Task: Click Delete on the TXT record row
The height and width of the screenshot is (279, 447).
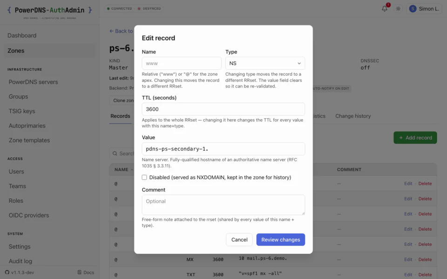Action: point(425,274)
